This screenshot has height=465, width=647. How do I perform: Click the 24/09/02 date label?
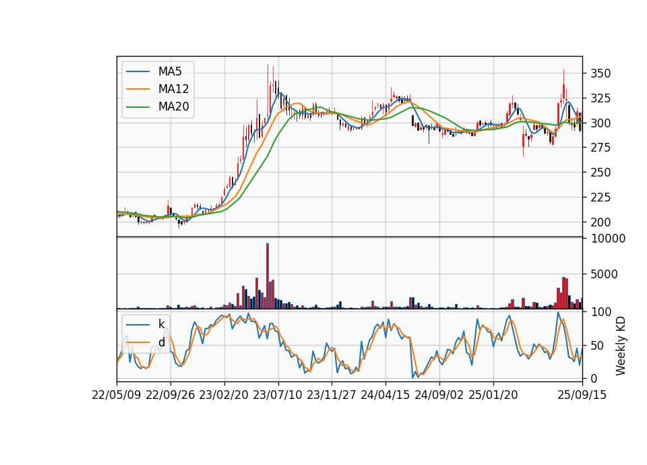coord(439,395)
